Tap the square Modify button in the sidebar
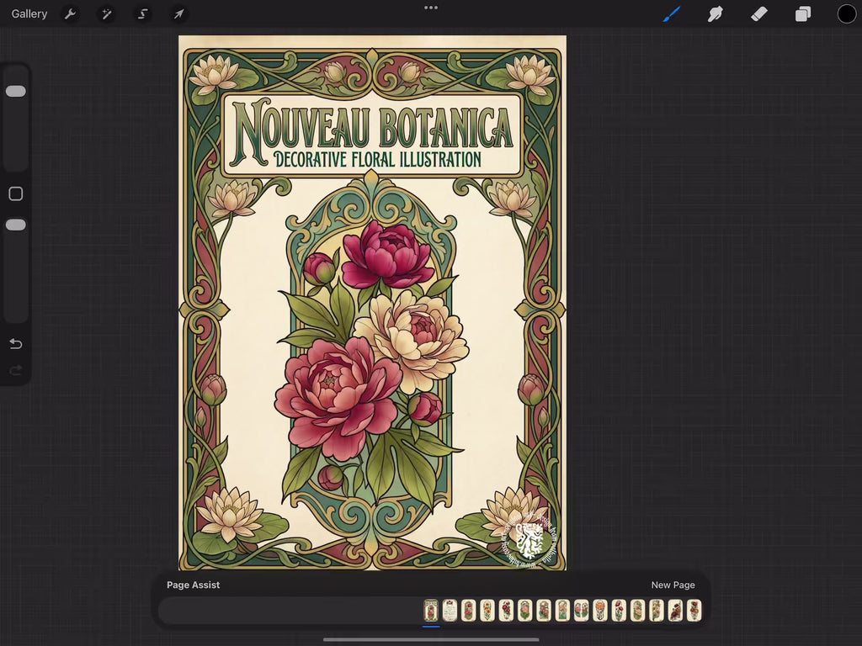The width and height of the screenshot is (862, 646). 16,193
